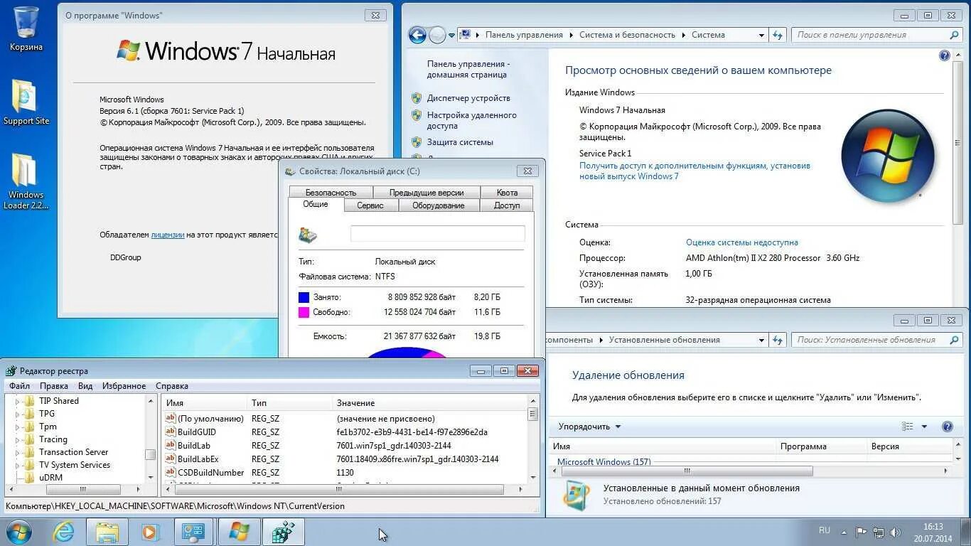Open the Support Site desktop shortcut
The width and height of the screenshot is (971, 546).
point(26,102)
